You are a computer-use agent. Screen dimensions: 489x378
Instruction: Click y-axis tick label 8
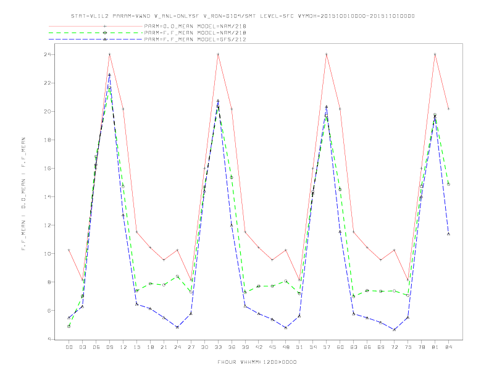point(49,282)
